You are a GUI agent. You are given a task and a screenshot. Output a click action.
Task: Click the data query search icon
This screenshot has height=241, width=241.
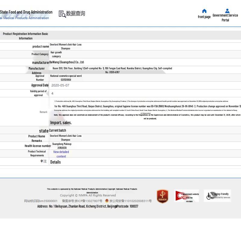[x=62, y=14]
